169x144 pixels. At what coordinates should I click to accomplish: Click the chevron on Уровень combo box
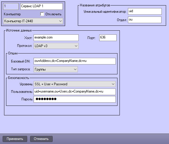tap(113, 84)
